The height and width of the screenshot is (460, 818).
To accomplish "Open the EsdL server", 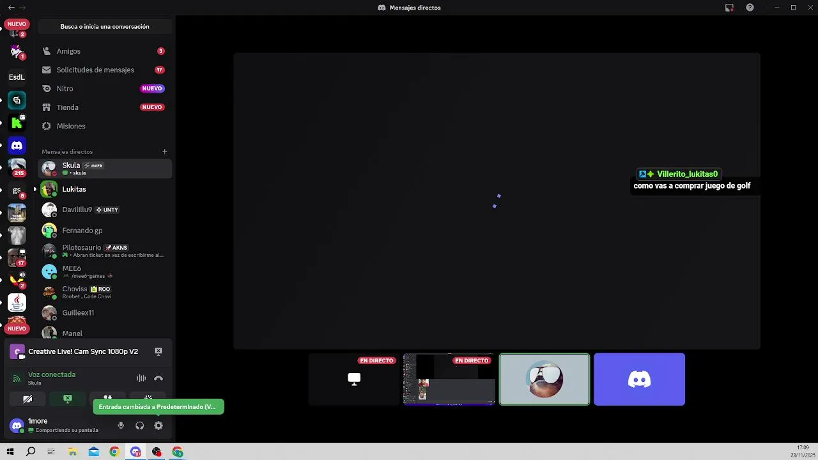I will tap(17, 77).
